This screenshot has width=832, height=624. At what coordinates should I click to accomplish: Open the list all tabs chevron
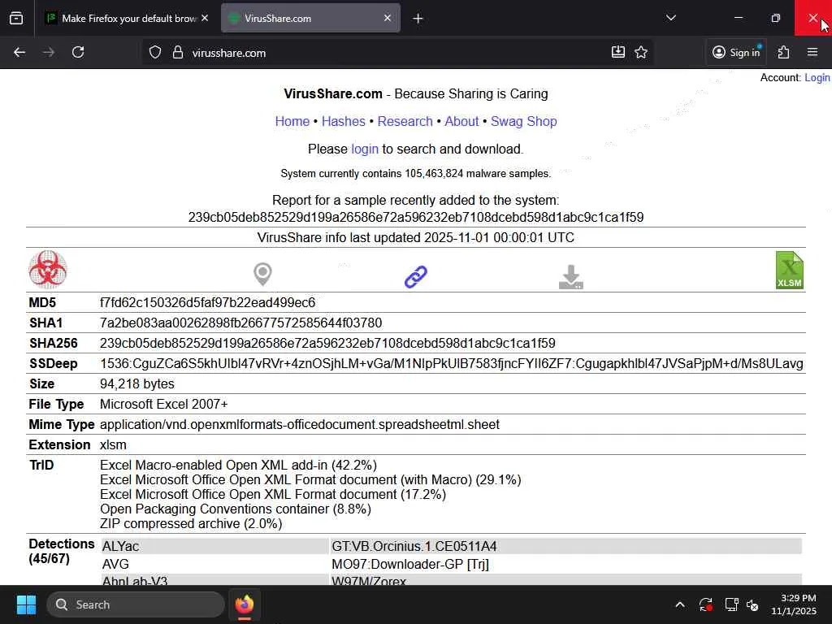click(670, 18)
